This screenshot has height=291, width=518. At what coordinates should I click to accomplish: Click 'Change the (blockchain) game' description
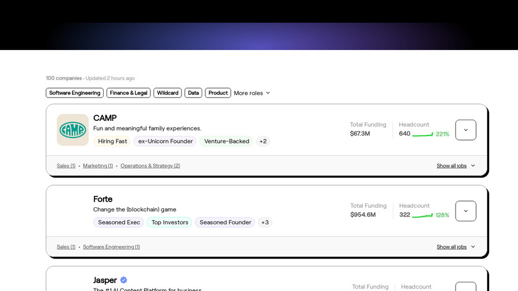point(135,210)
